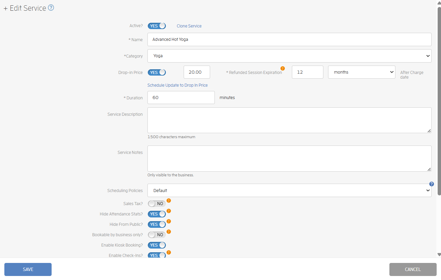Open the Category dropdown showing Yoga
441x280 pixels.
pyautogui.click(x=289, y=56)
